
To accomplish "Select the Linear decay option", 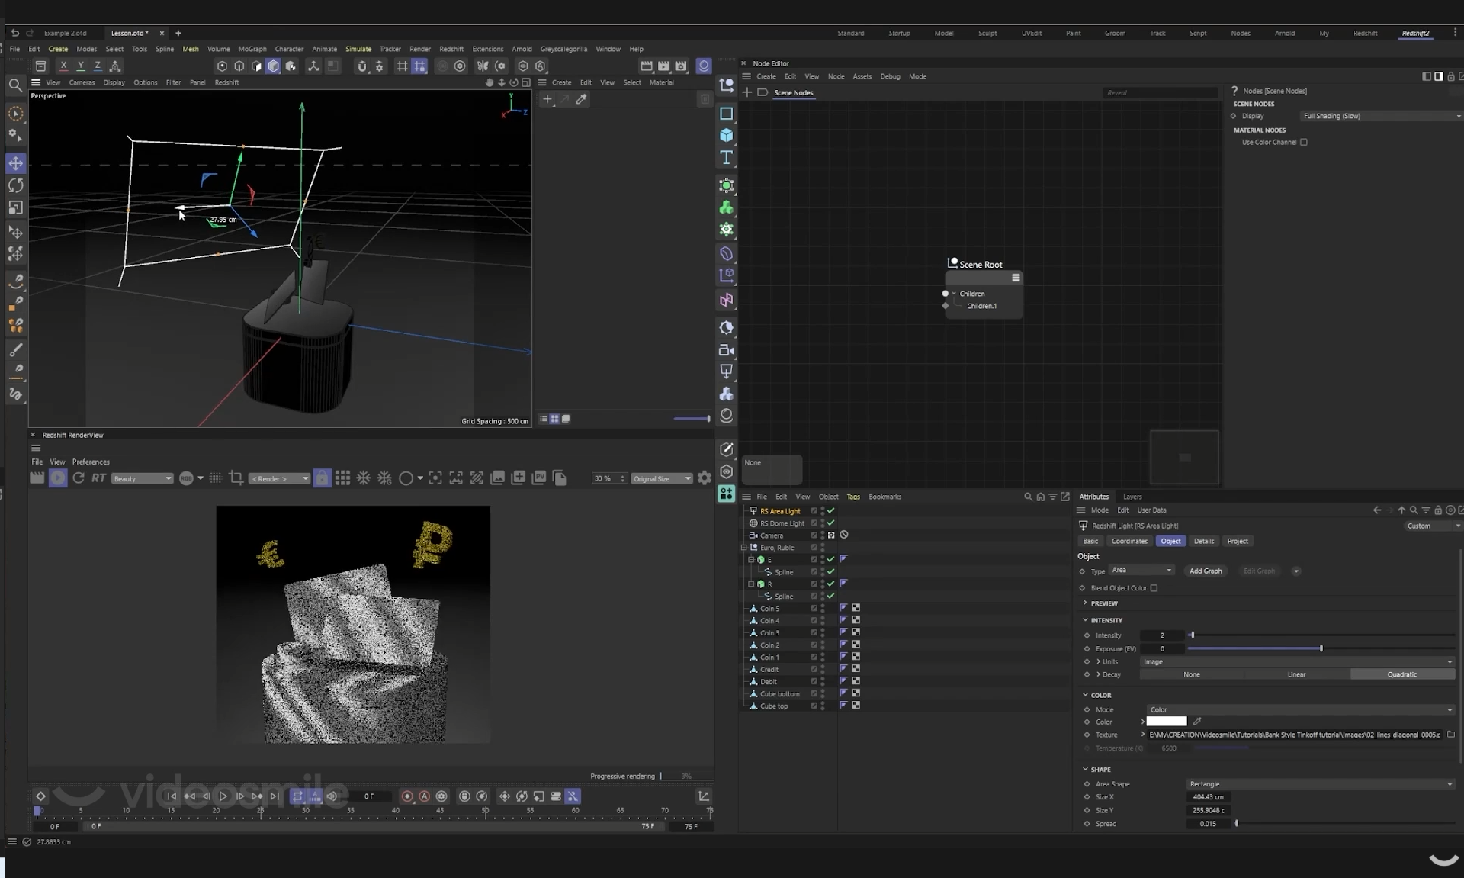I will pos(1296,674).
